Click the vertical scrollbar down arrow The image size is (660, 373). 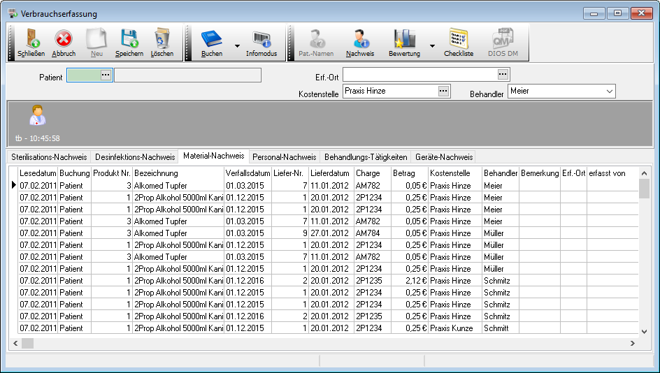pos(644,330)
